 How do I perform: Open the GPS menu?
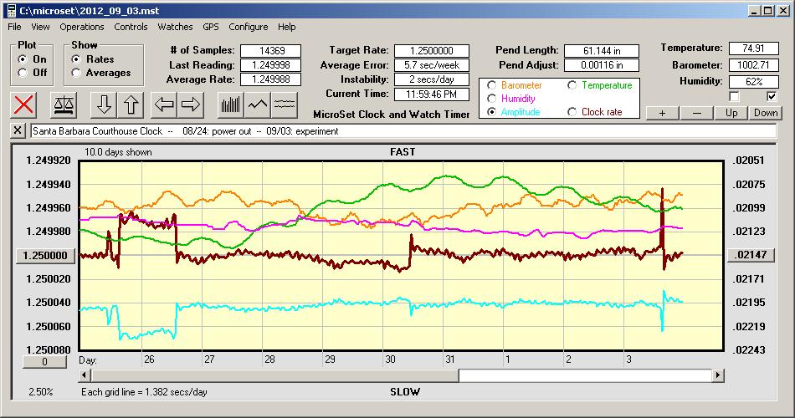tap(210, 27)
